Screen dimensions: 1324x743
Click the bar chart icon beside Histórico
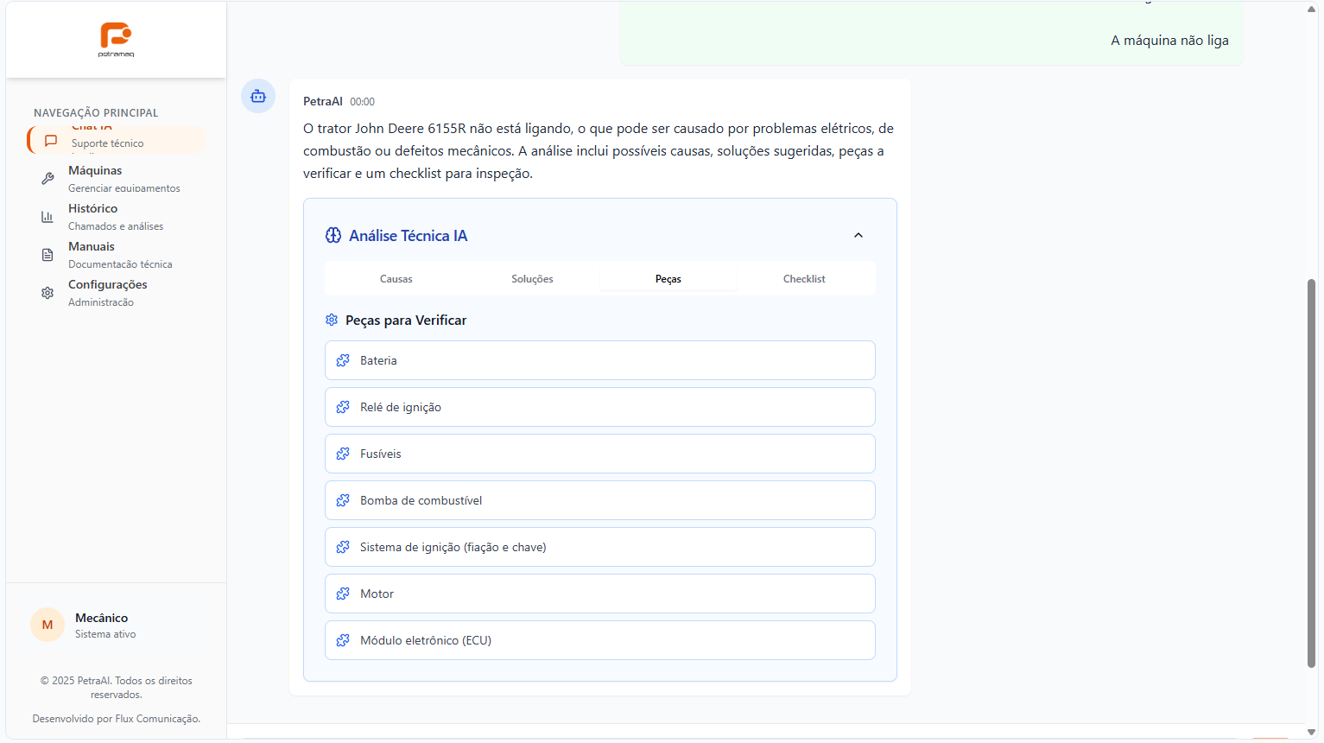click(x=48, y=217)
